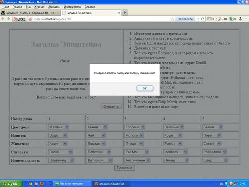Go back with the back arrow
The width and height of the screenshot is (249, 187).
[3, 19]
